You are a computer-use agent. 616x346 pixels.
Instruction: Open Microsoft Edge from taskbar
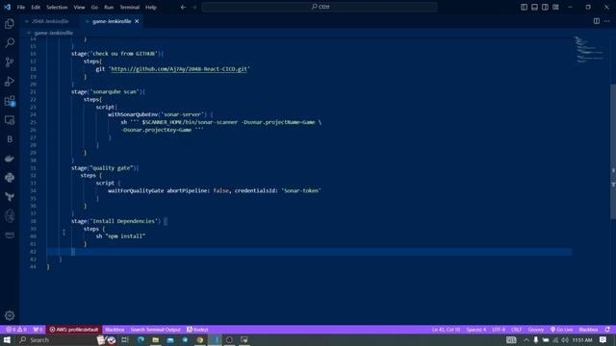141,339
